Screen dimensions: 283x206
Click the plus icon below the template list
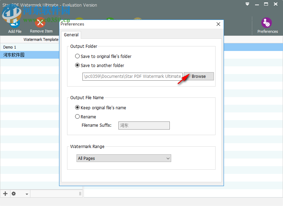(5, 193)
